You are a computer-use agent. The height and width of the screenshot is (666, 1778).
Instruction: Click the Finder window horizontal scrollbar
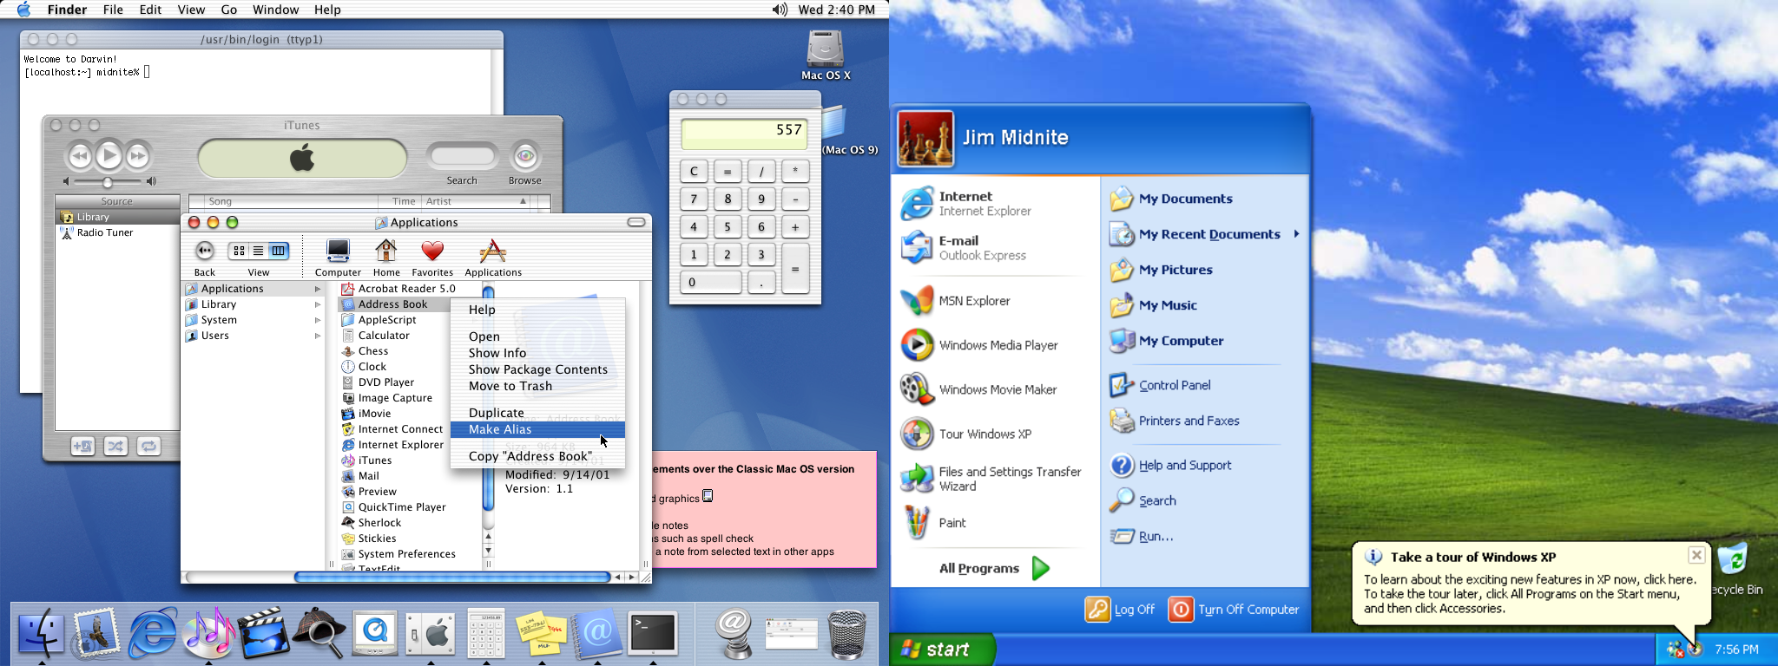451,577
